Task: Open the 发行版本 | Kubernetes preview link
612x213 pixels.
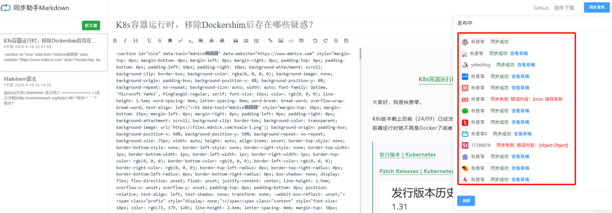Action: pos(408,155)
